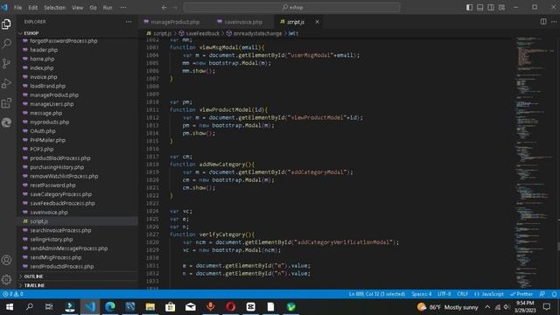Split the editor to the right
This screenshot has height=315, width=560.
pyautogui.click(x=543, y=21)
